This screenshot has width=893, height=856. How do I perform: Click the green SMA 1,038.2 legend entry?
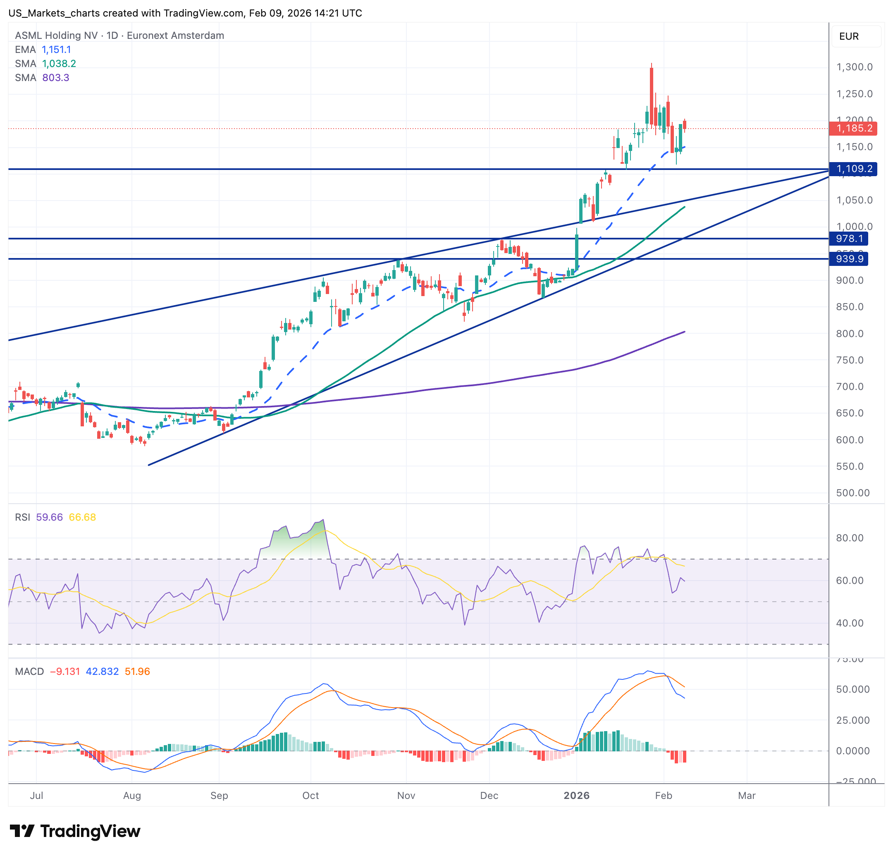pyautogui.click(x=45, y=64)
